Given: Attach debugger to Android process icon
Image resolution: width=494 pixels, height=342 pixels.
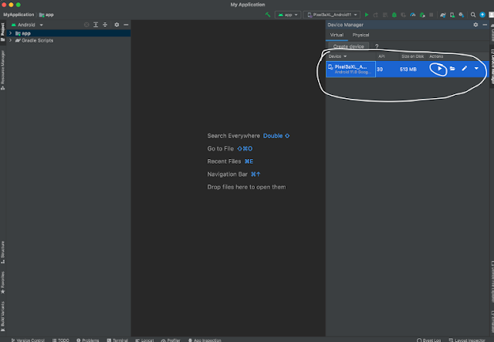Looking at the screenshot, I should [422, 15].
